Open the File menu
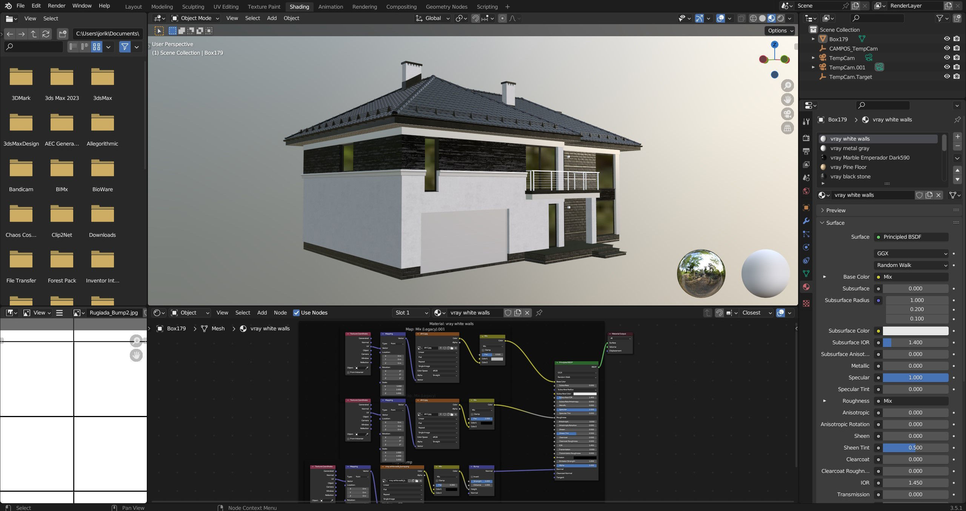The width and height of the screenshot is (966, 511). pos(20,6)
